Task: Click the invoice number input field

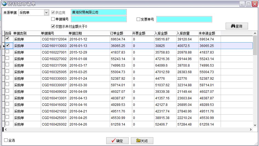Action: 184,19
